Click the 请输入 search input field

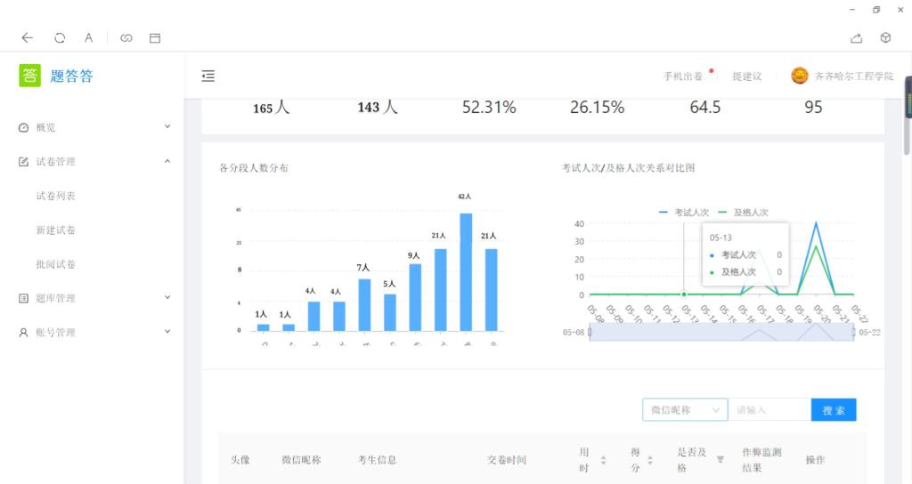click(x=769, y=410)
